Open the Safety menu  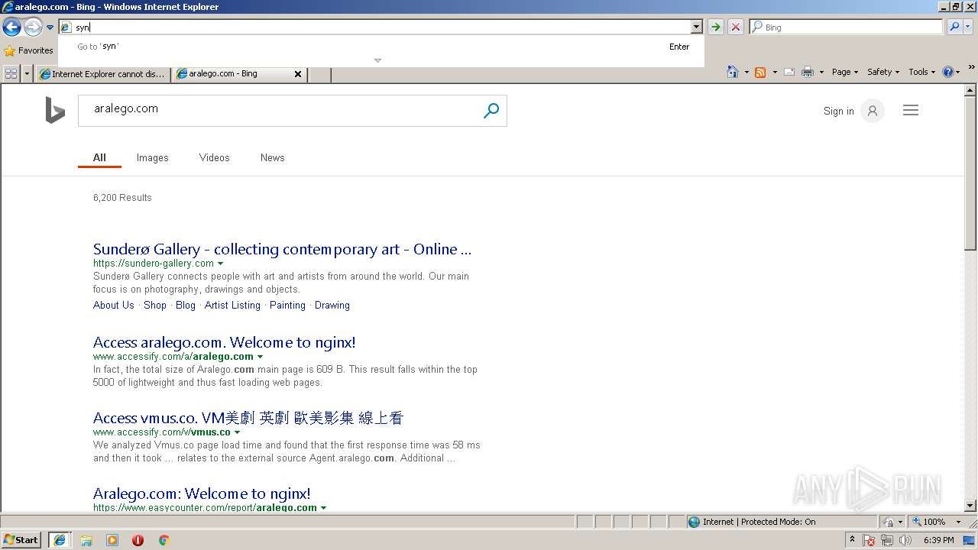coord(883,72)
